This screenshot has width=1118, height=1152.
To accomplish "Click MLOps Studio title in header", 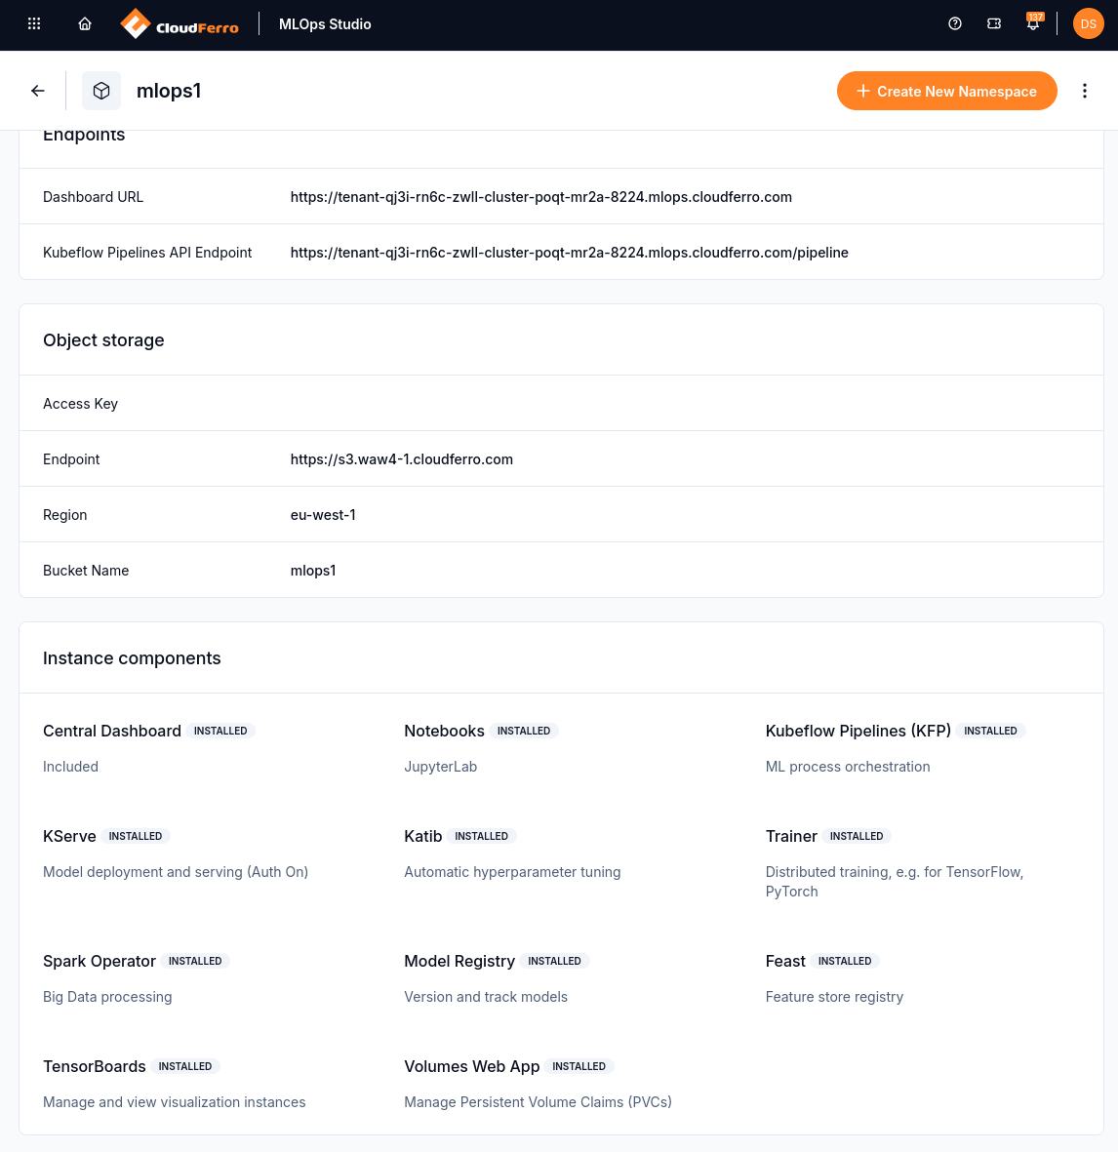I will tap(325, 24).
